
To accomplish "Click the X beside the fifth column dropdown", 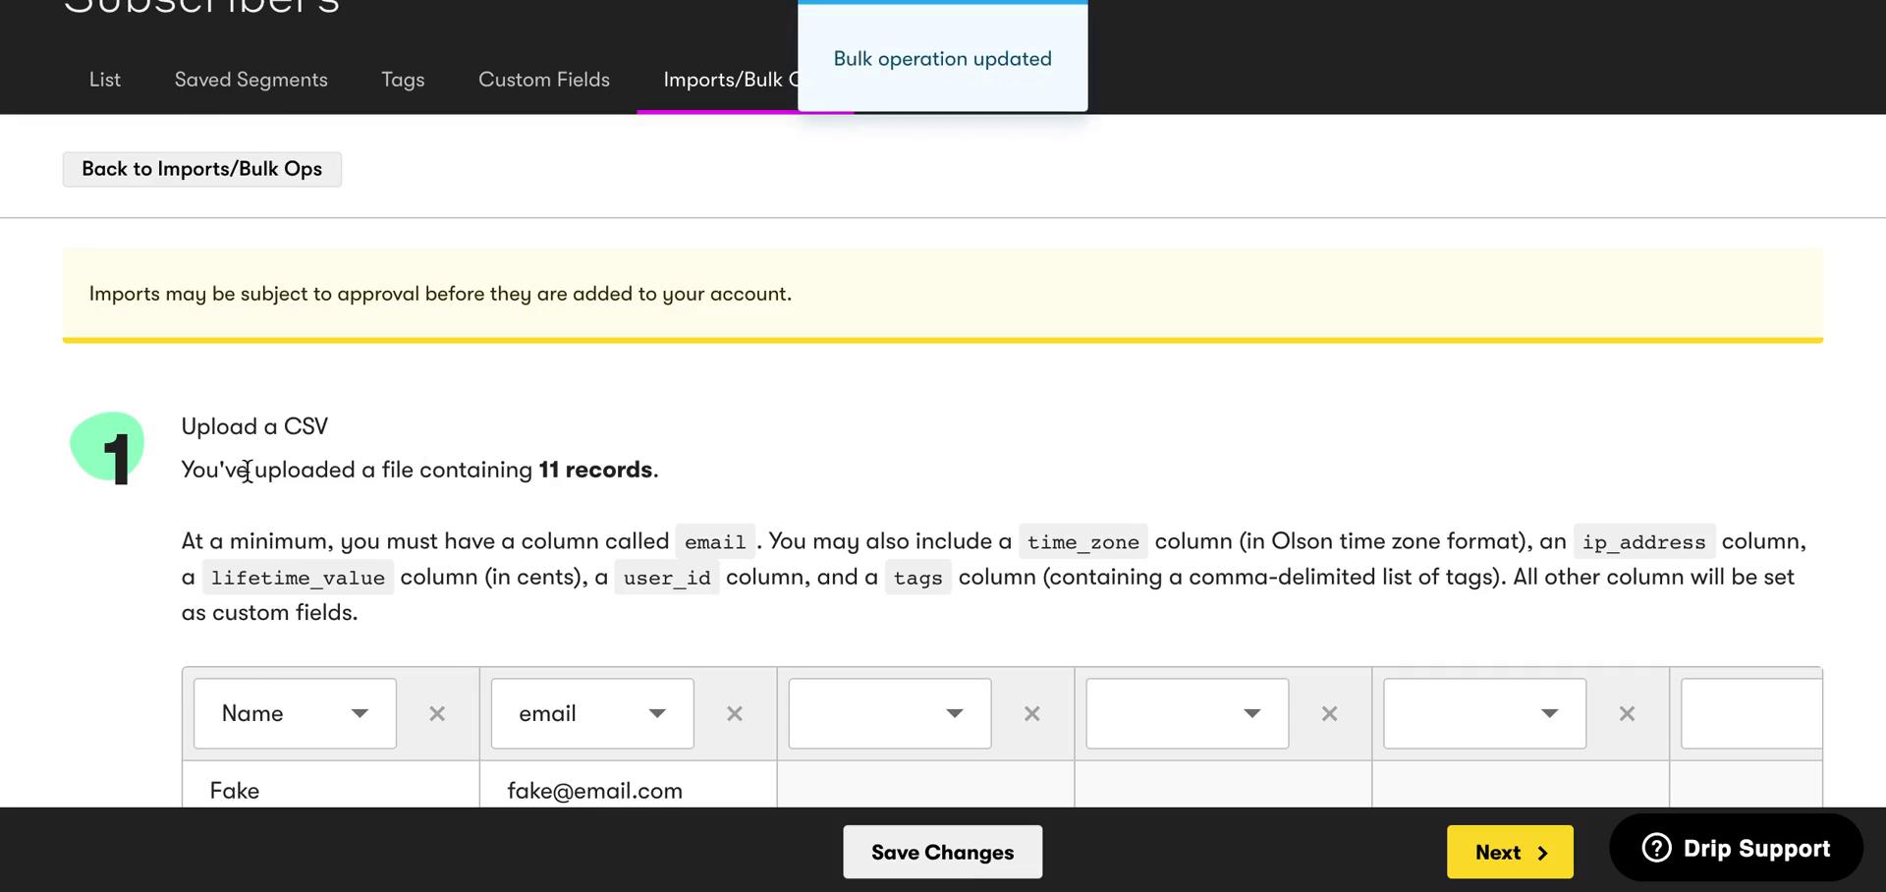I will coord(1628,714).
